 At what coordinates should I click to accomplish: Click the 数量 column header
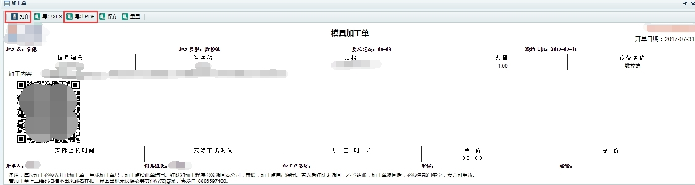pyautogui.click(x=502, y=58)
